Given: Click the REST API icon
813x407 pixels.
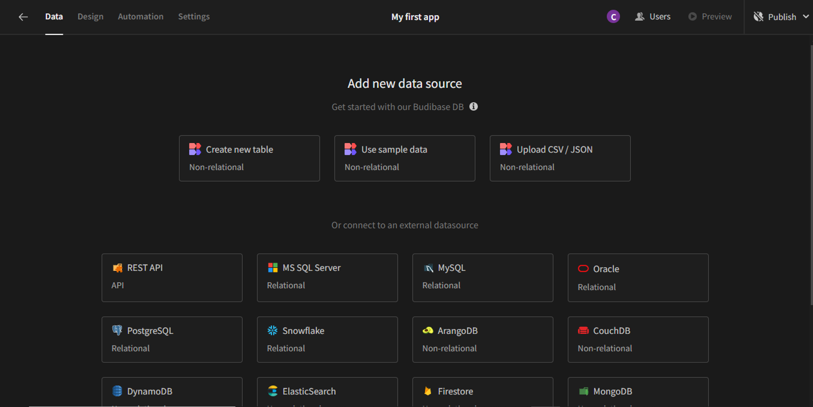Looking at the screenshot, I should pyautogui.click(x=117, y=268).
